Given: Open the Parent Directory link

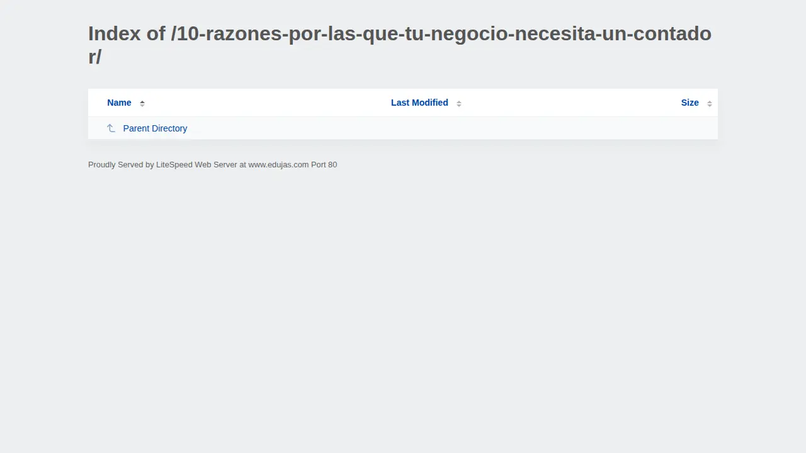Looking at the screenshot, I should (155, 128).
